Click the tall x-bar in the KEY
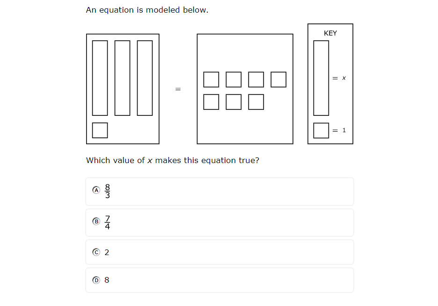The width and height of the screenshot is (438, 306). (x=321, y=78)
